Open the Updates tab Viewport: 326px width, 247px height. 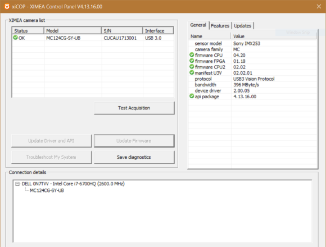[242, 26]
